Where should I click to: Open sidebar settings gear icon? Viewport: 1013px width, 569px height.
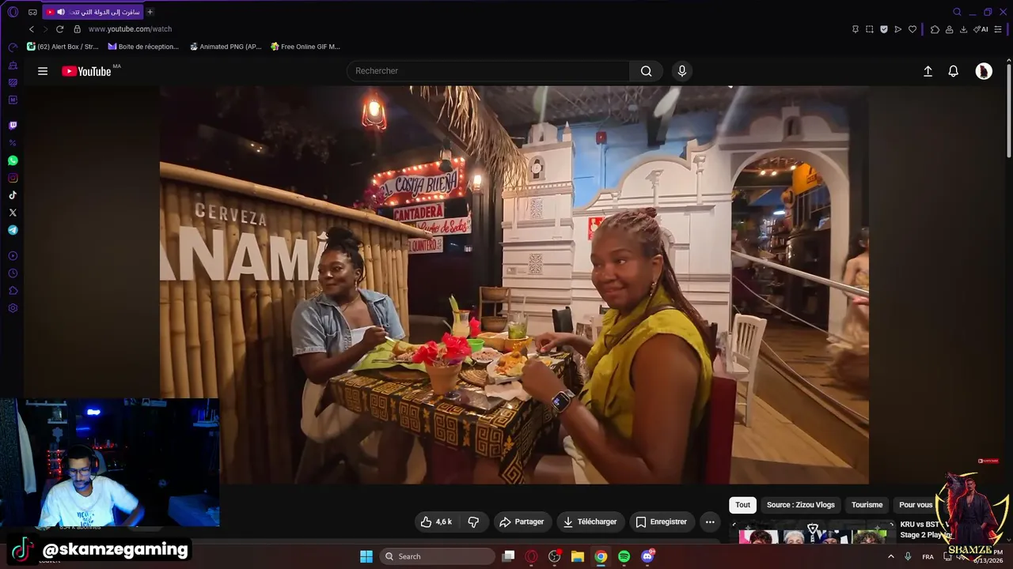point(13,307)
